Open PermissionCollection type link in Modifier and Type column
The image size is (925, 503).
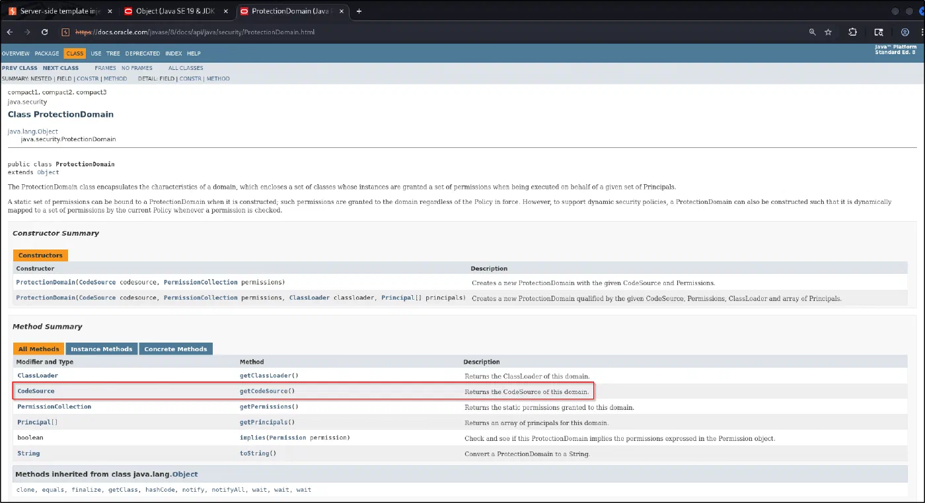pyautogui.click(x=54, y=407)
